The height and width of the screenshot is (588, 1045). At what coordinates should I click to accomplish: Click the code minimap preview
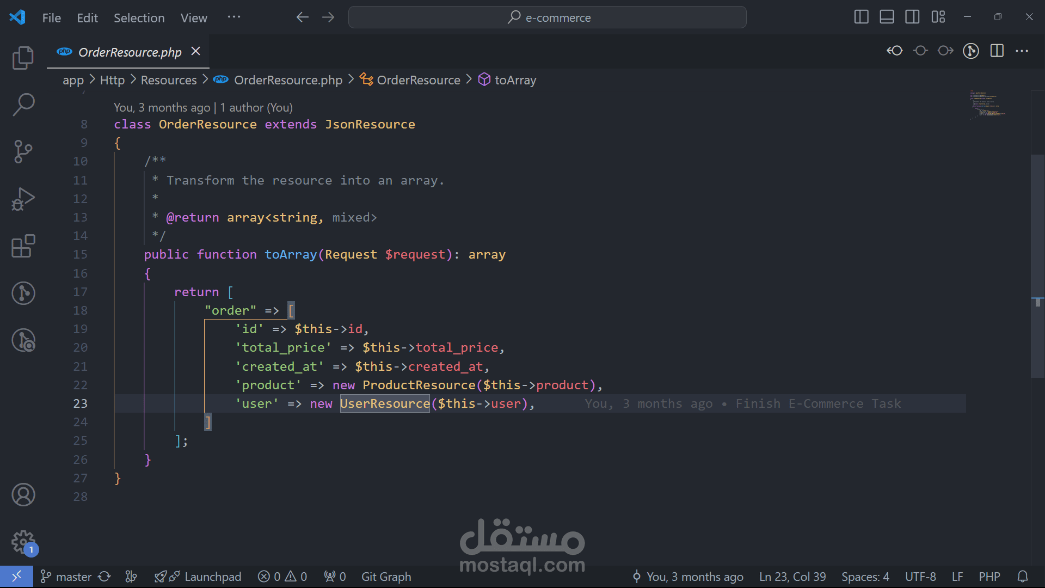coord(988,105)
